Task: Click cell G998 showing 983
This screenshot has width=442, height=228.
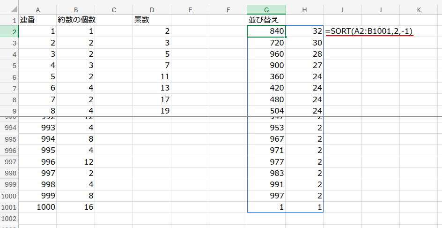Action: tap(266, 173)
